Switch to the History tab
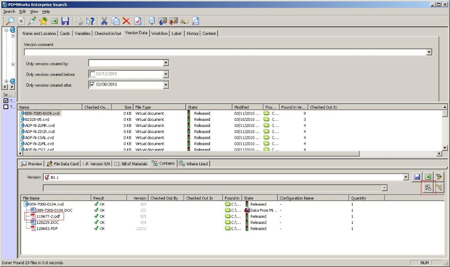 (x=192, y=34)
